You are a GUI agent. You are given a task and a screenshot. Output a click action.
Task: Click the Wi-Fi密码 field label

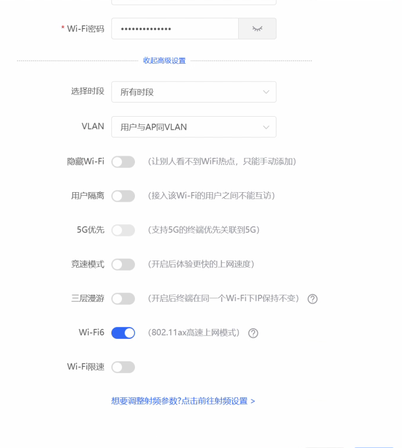pyautogui.click(x=85, y=29)
